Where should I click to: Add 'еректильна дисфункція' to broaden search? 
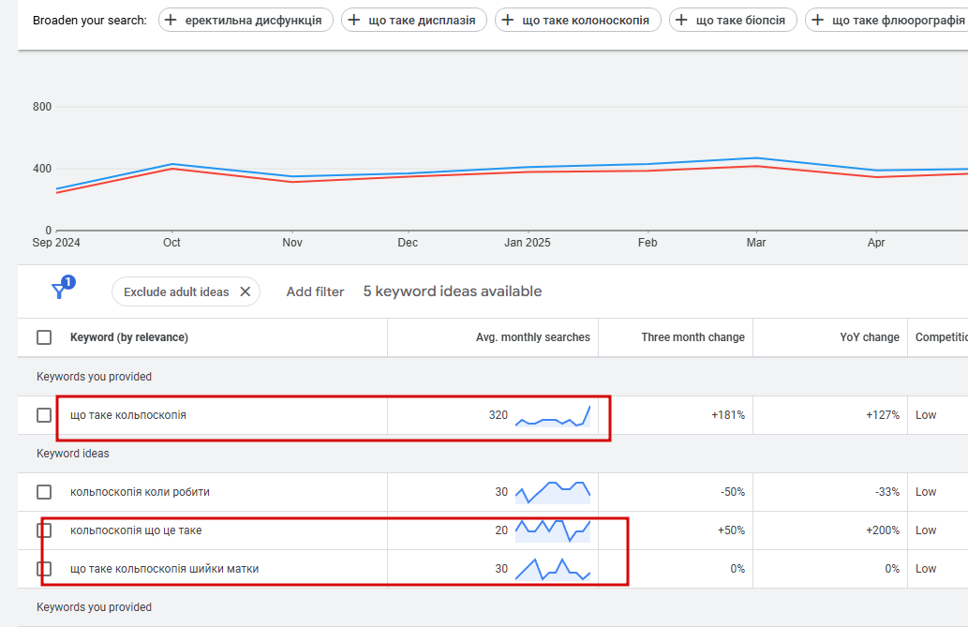click(246, 20)
